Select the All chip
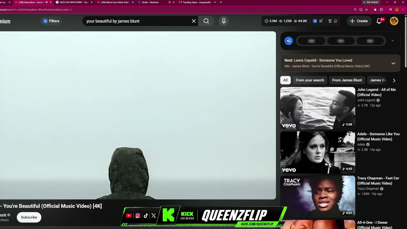Viewport: 407px width, 229px height. (285, 80)
